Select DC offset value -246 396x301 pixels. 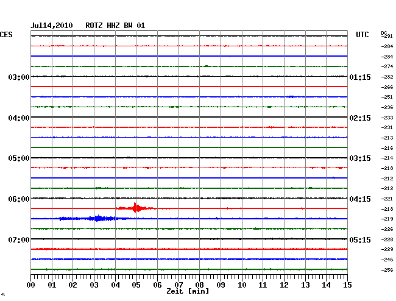(x=387, y=260)
